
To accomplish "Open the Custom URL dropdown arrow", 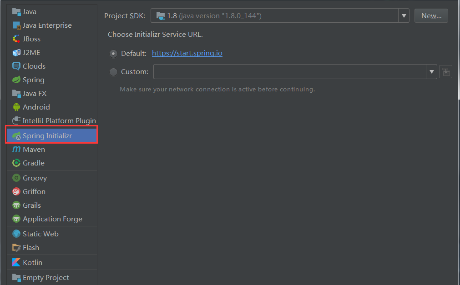I will coord(431,72).
